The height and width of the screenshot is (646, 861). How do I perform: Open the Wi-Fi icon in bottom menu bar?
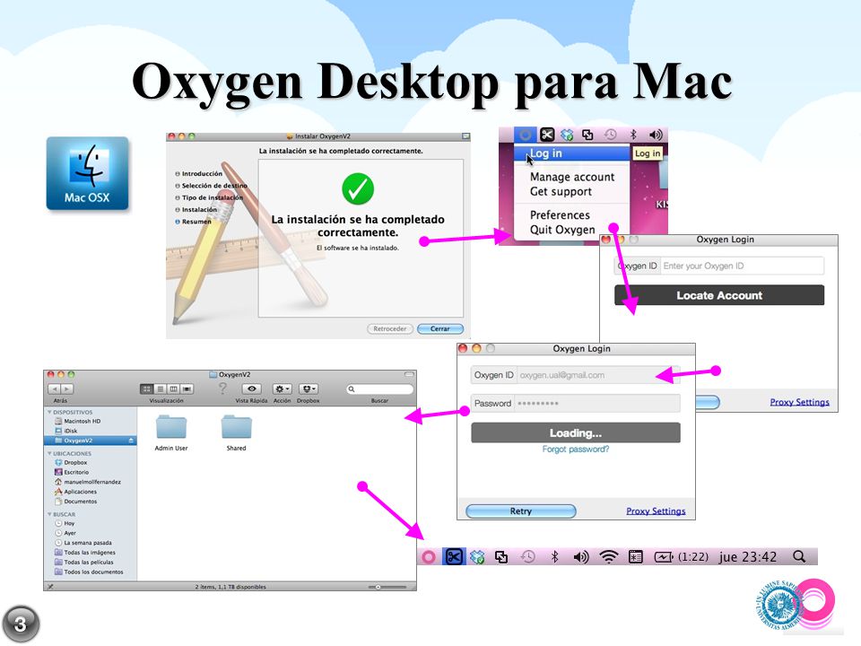click(608, 556)
